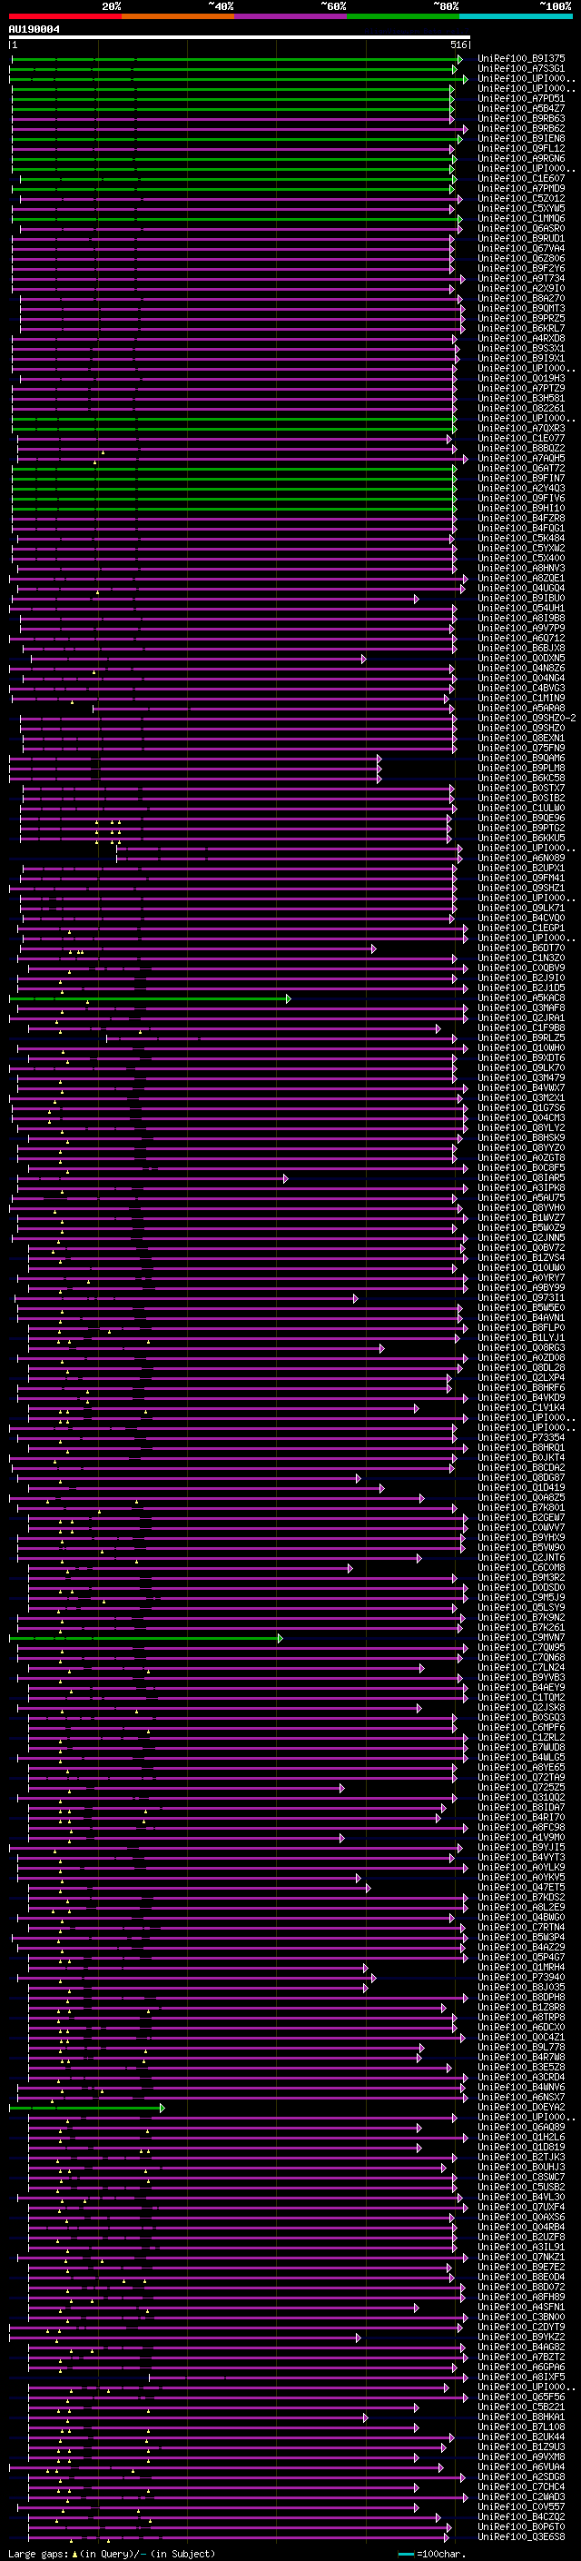The image size is (581, 2561).
Task: Open hit UniRef100_A7S3G1
Action: pos(521,69)
